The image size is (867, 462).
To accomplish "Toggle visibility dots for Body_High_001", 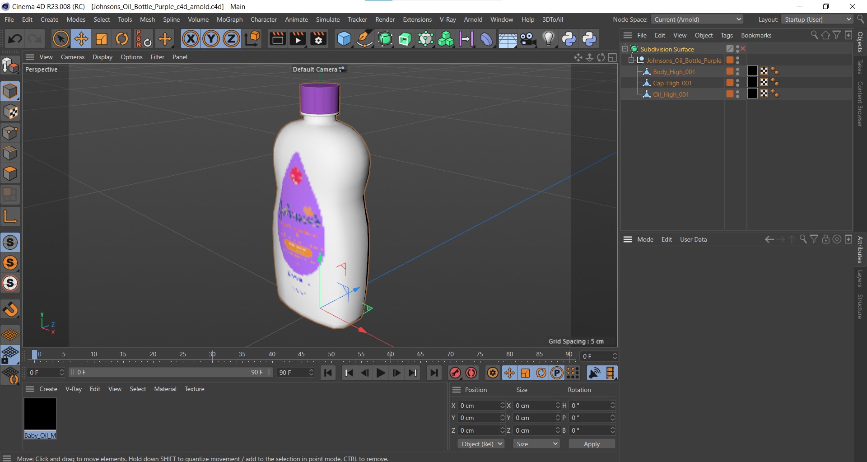I will click(737, 71).
